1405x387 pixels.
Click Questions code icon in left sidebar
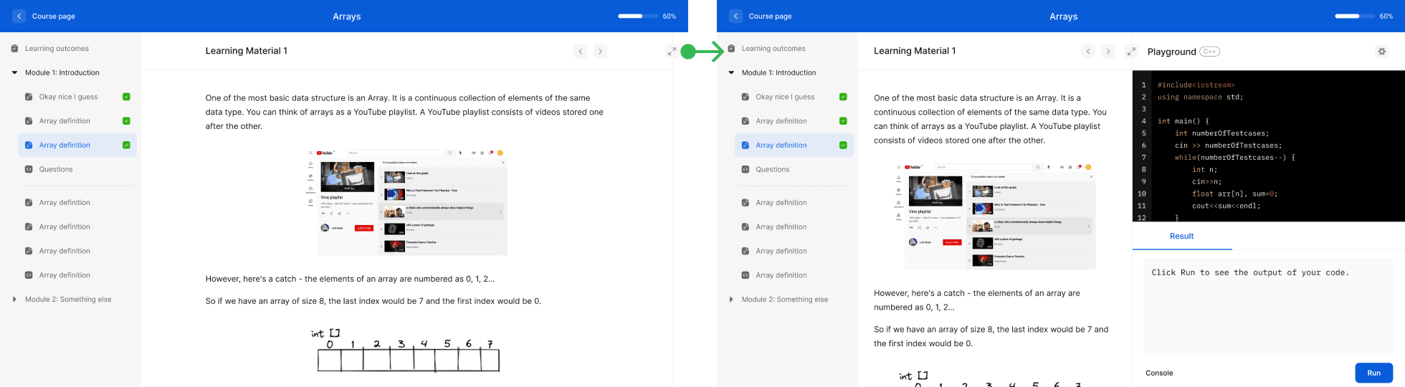point(29,170)
